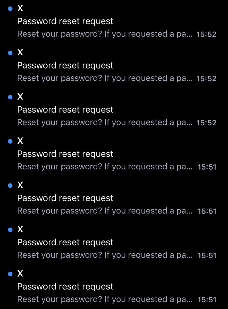Image resolution: width=228 pixels, height=309 pixels.
Task: Select the preview text of the second 15:51 email
Action: [x=105, y=211]
